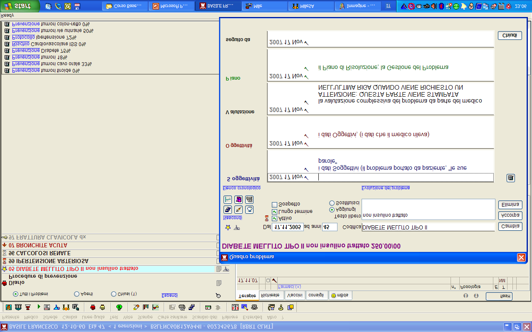Viewport: 532px width, 332px height.
Task: Switch to the Vaccini tab
Action: 295,295
